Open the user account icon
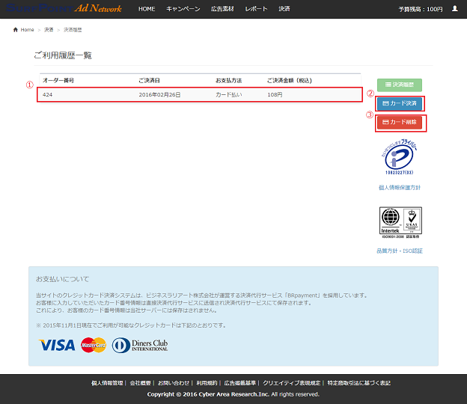Viewport: 467px width, 404px height. click(455, 9)
